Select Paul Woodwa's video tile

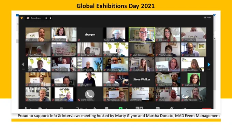116,94
